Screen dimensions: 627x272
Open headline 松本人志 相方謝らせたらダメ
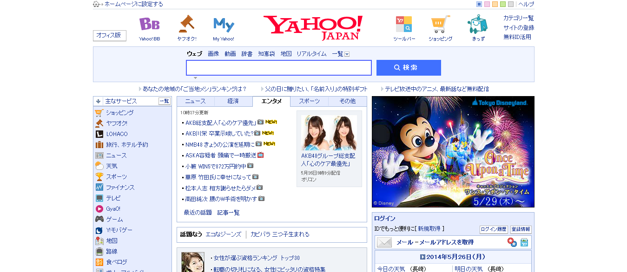coord(220,188)
